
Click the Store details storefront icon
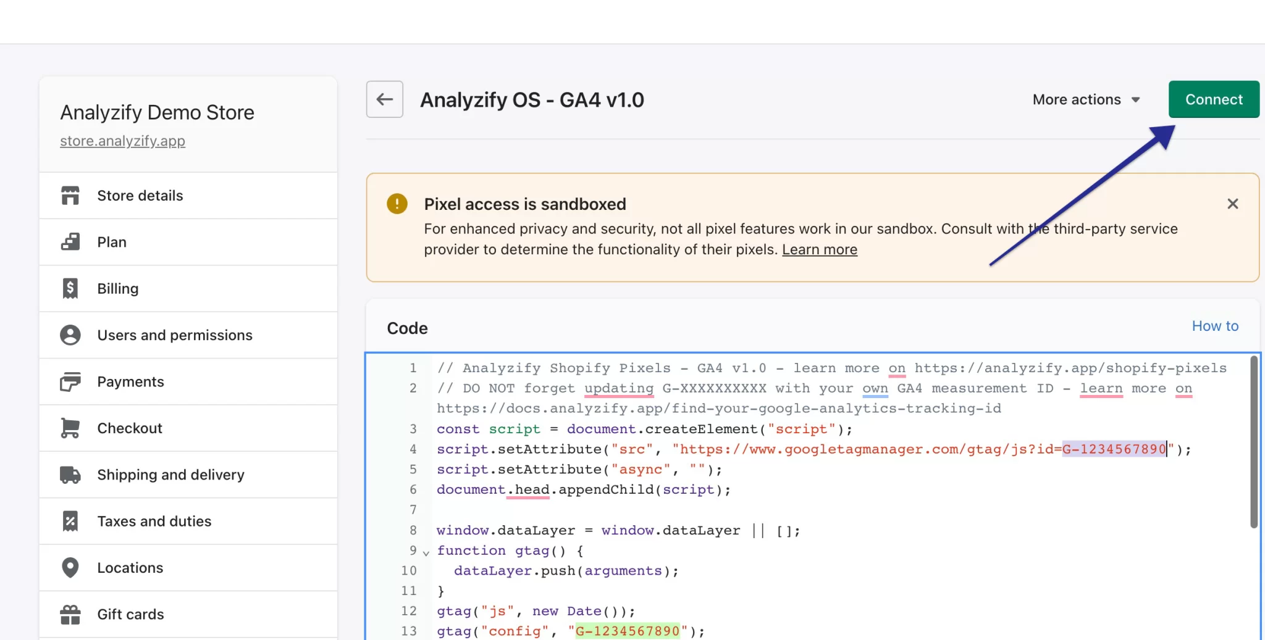tap(70, 196)
